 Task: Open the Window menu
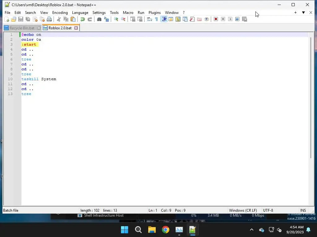172,12
